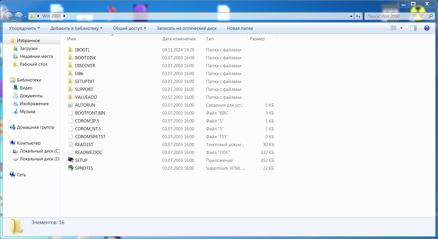Select the Изображения library
Image resolution: width=438 pixels, height=239 pixels.
click(x=34, y=104)
